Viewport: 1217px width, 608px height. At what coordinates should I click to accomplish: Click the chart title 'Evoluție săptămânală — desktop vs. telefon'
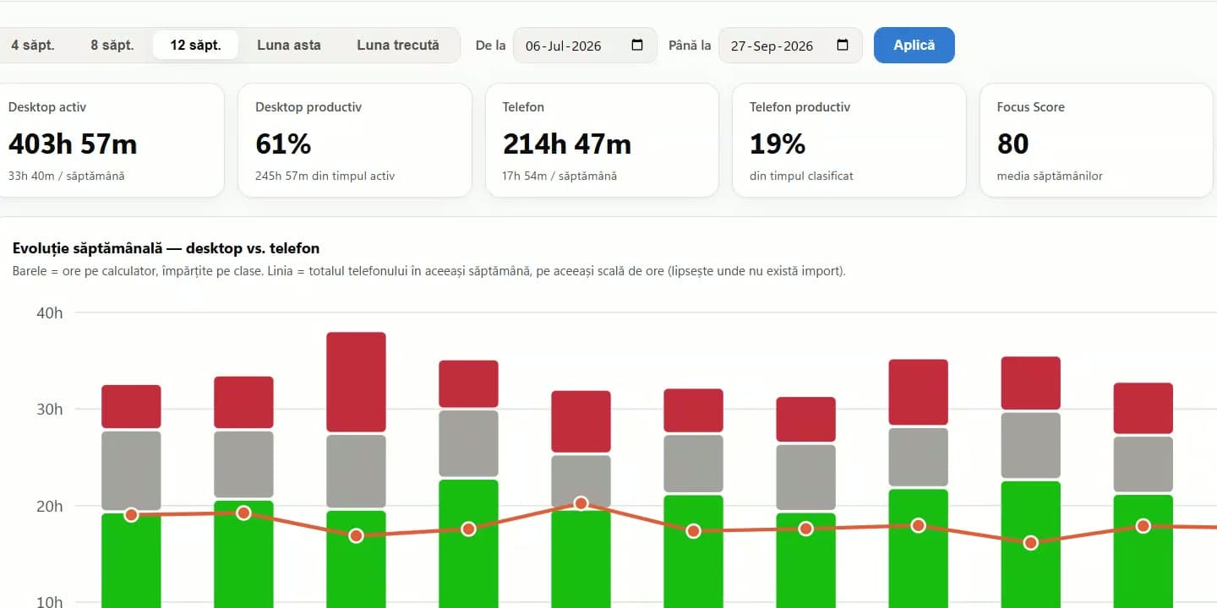[x=166, y=248]
